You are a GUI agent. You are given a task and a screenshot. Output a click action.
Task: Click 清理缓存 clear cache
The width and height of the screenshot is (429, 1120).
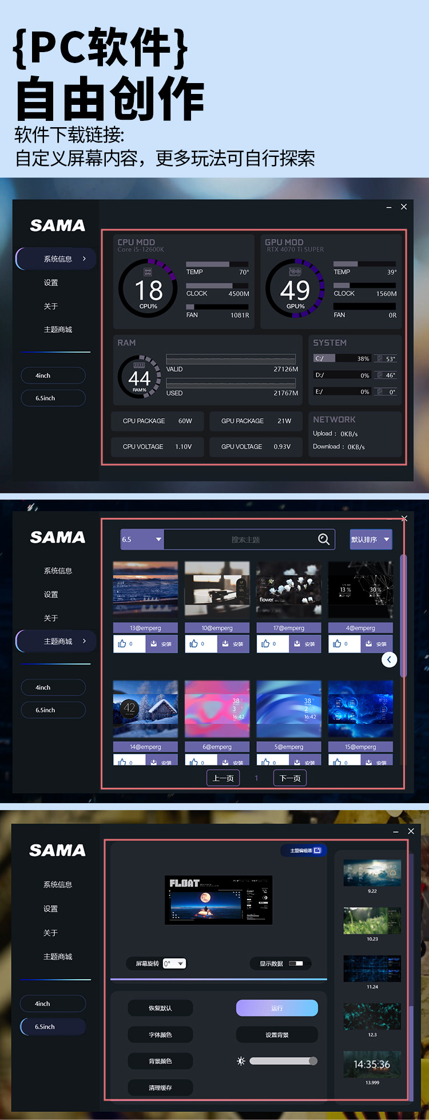160,1087
